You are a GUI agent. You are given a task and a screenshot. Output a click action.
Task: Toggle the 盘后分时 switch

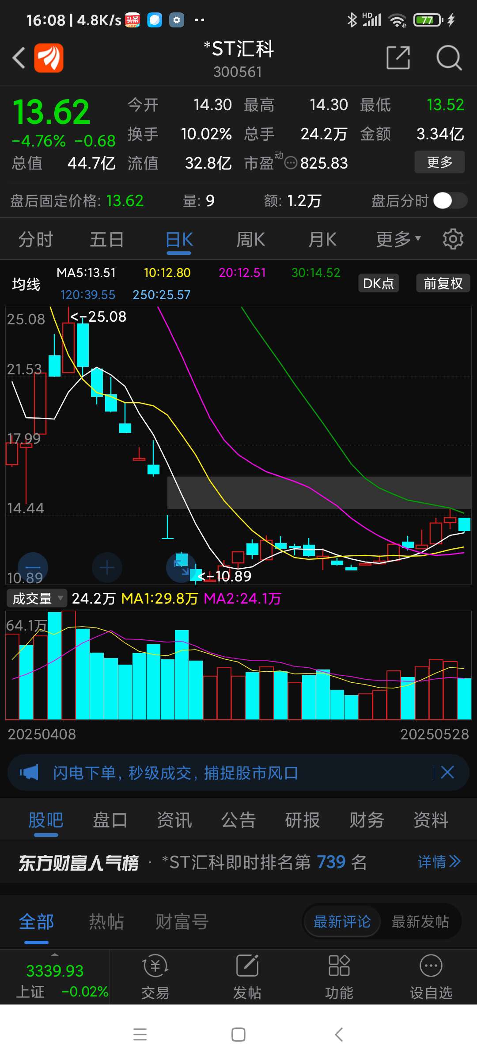(450, 200)
